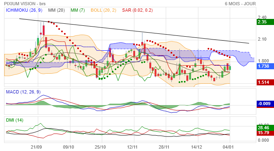Click the 6 MOIS - JOUR period label
The height and width of the screenshot is (151, 274).
[x=240, y=4]
